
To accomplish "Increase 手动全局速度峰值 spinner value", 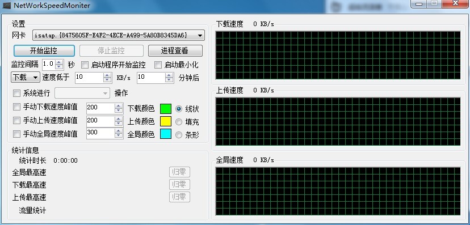I will (x=119, y=131).
